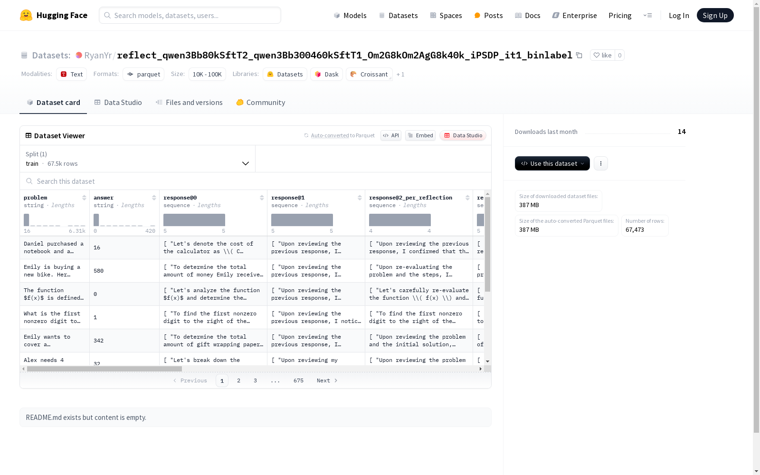Click the API button in Dataset Viewer
Viewport: 760px width, 475px height.
[x=391, y=135]
